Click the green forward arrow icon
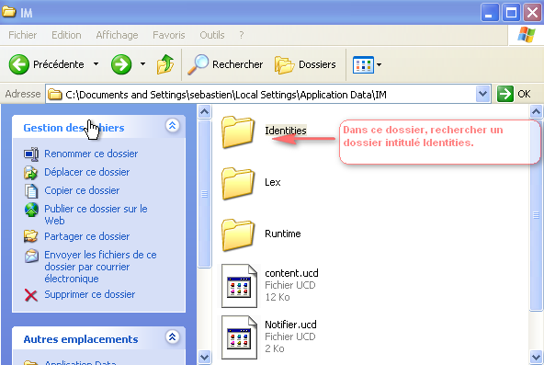Viewport: 544px width, 365px height. click(121, 64)
